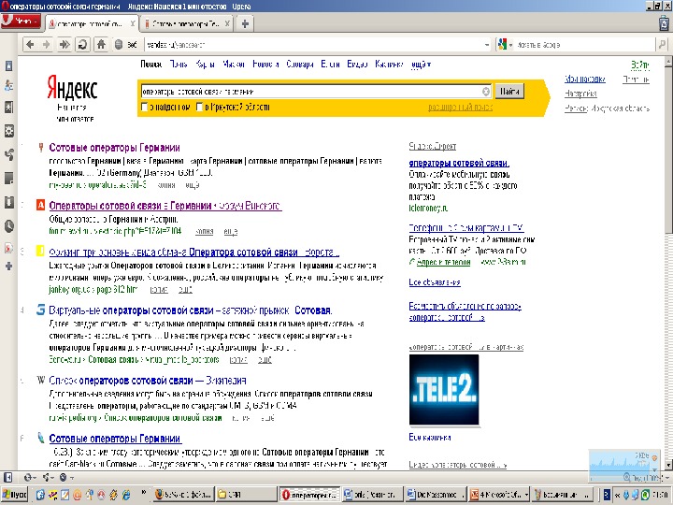Open the Notes panel in sidebar

click(8, 178)
